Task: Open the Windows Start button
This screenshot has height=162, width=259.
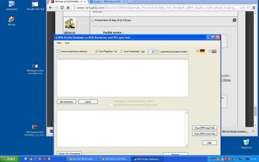Action: (x=10, y=159)
